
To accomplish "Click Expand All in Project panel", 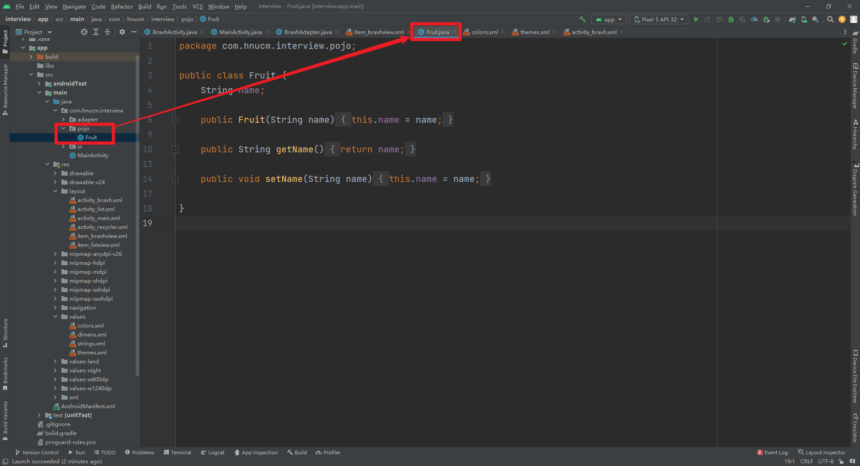I will click(96, 32).
